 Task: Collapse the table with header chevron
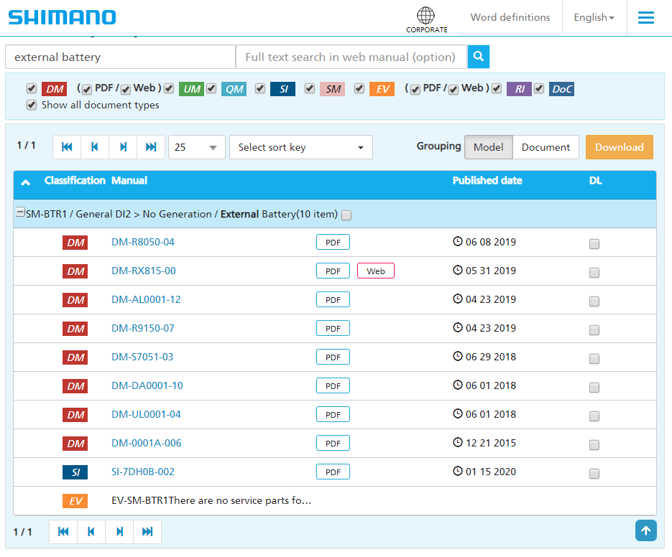point(26,182)
